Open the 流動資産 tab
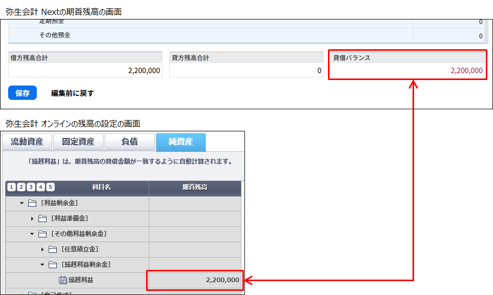Screen dimensions: 493x295 (27, 142)
